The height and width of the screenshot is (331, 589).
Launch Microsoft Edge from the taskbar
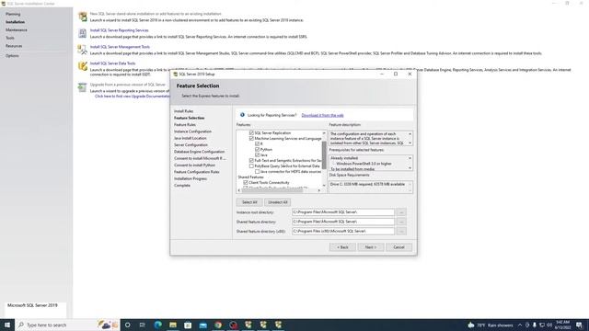(x=157, y=325)
